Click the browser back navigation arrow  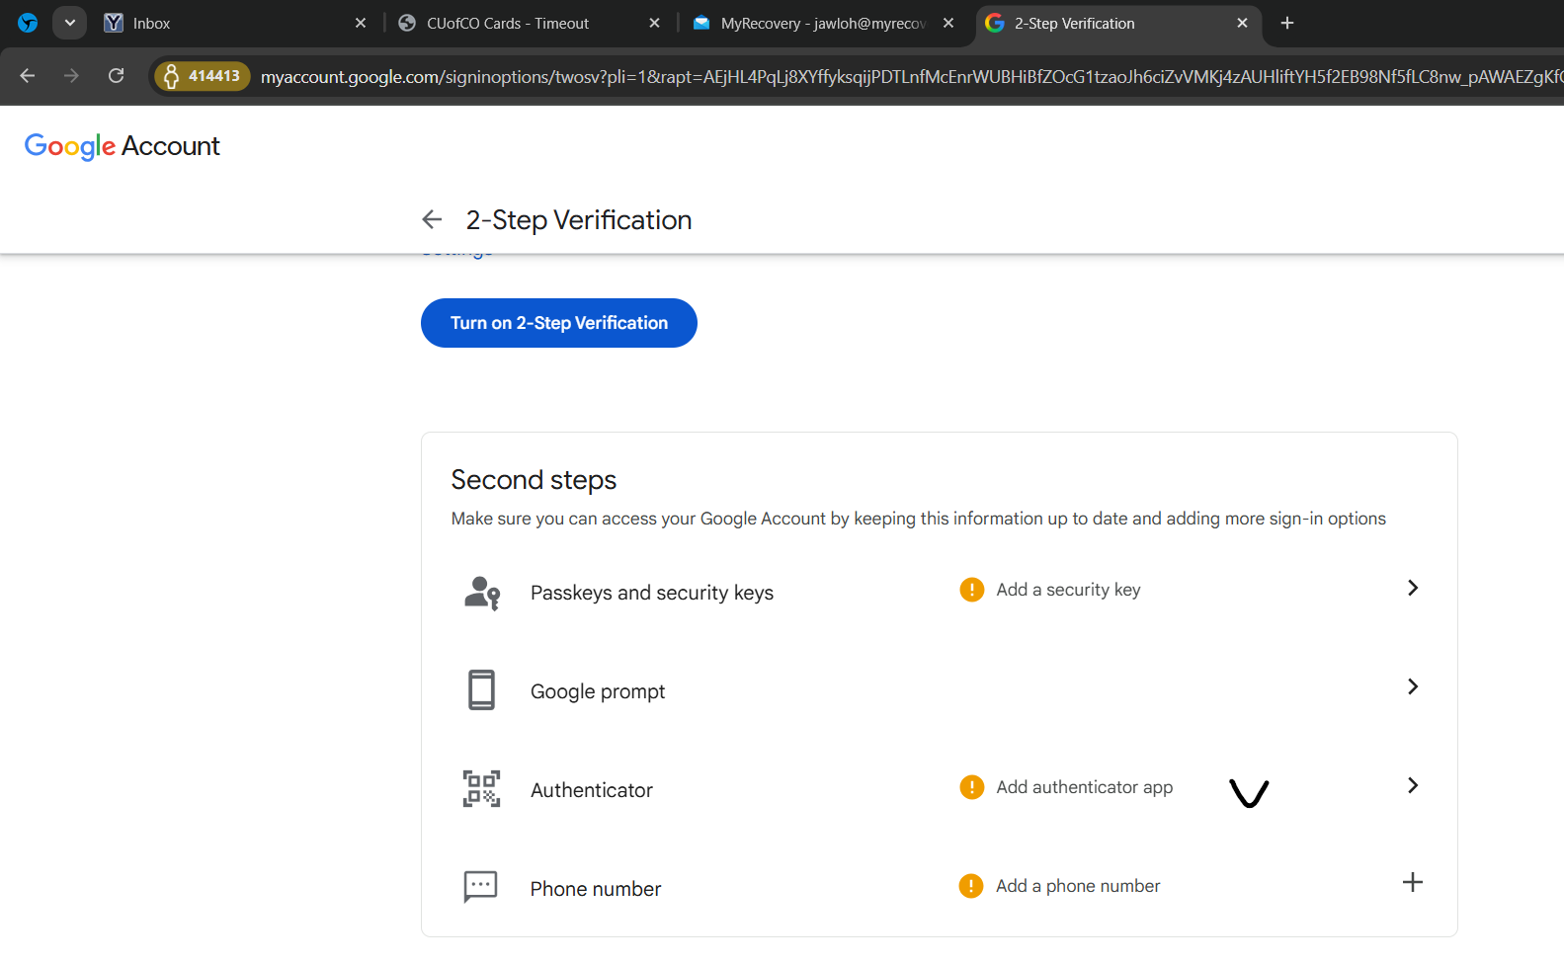[x=28, y=76]
